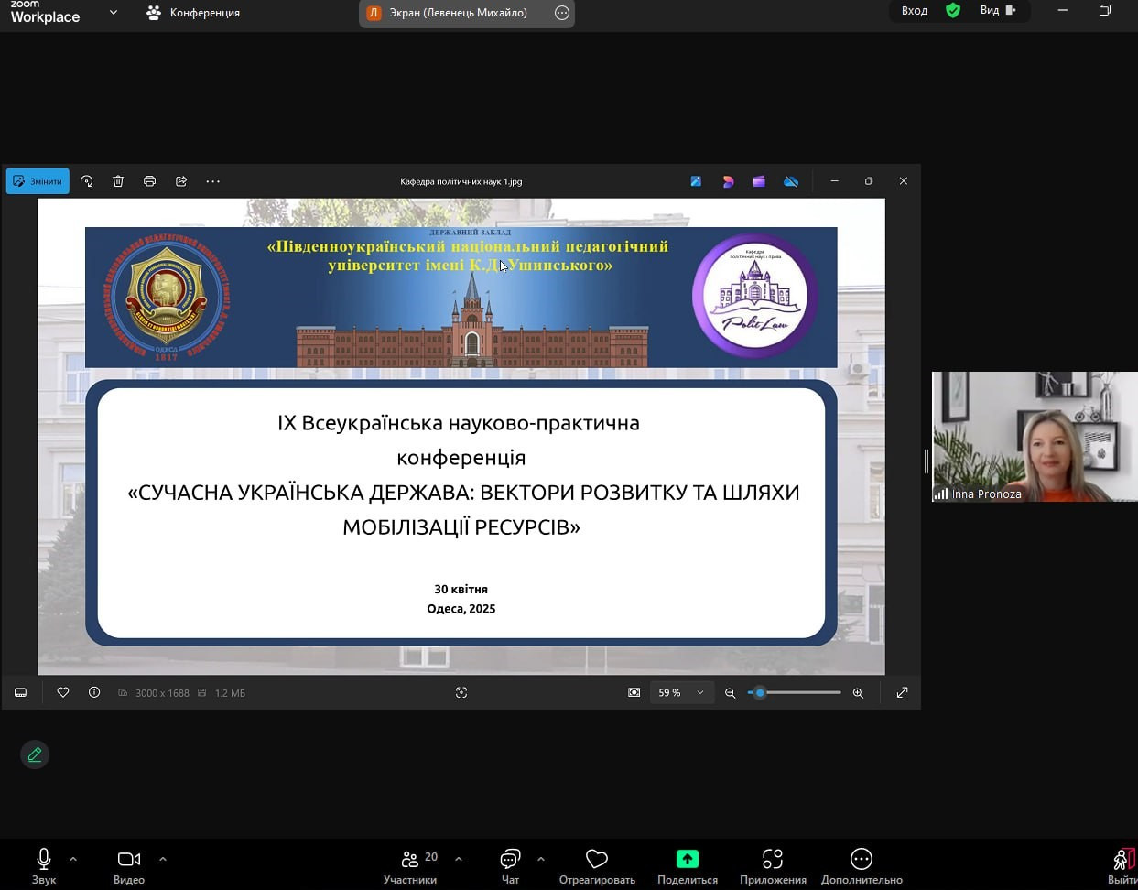Click the green Поделиться share screen icon
Image resolution: width=1138 pixels, height=890 pixels.
point(687,859)
